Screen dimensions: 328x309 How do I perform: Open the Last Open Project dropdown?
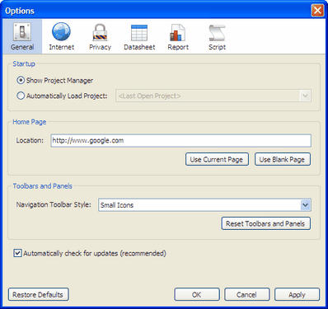pos(213,96)
